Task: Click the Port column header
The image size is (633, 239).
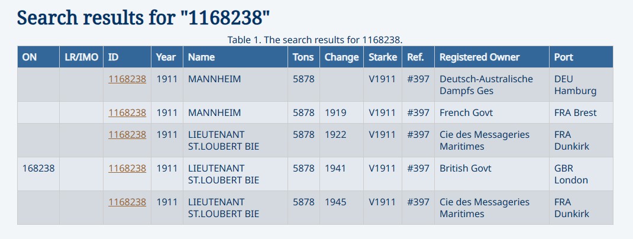Action: (564, 57)
